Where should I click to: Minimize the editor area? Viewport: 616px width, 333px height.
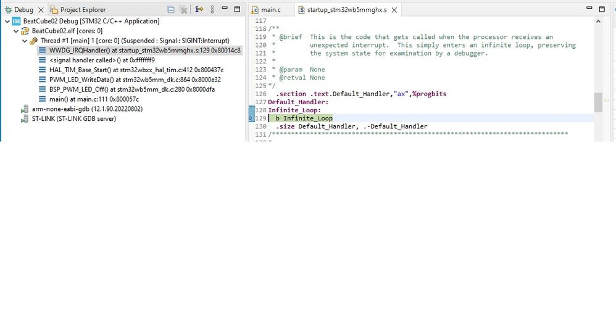click(589, 8)
